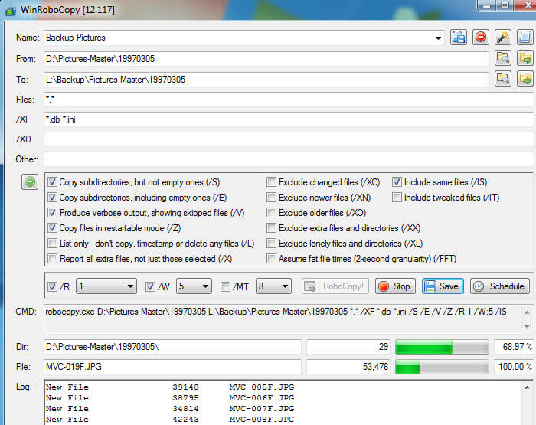536x425 pixels.
Task: Click the From path field
Action: 266,59
